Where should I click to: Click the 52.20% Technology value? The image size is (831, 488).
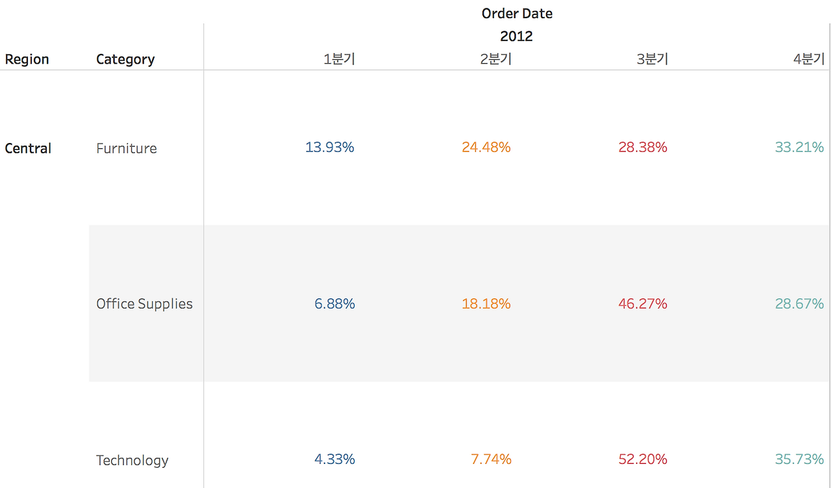click(643, 459)
